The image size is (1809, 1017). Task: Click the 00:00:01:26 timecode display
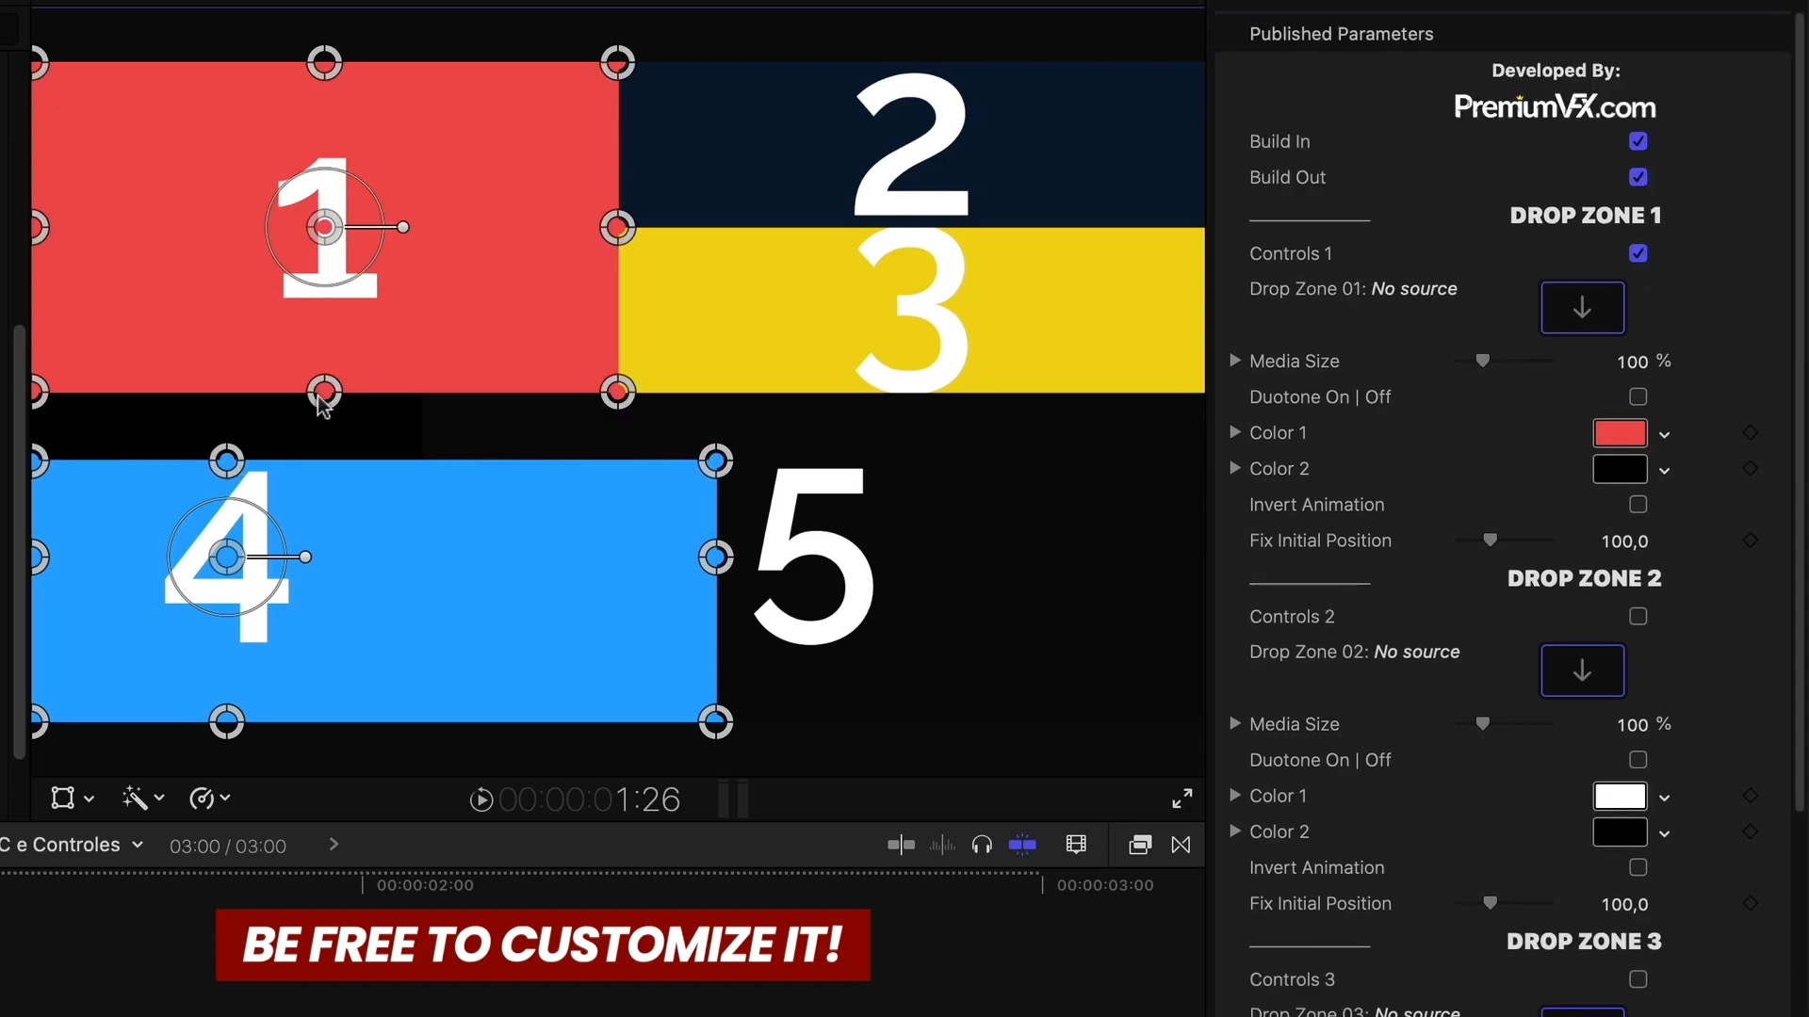589,799
